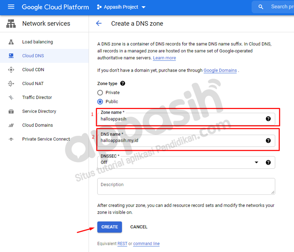This screenshot has width=294, height=252.
Task: Click the Zone name input field
Action: (x=186, y=119)
